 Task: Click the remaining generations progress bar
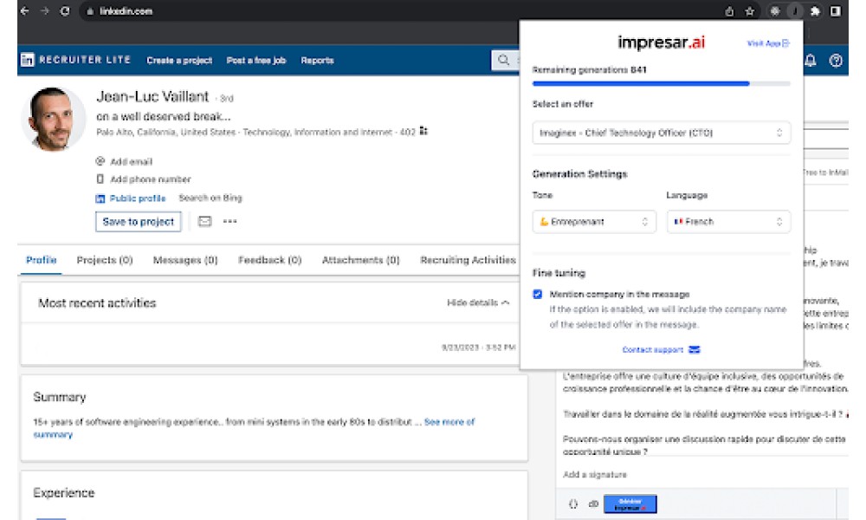tap(661, 83)
